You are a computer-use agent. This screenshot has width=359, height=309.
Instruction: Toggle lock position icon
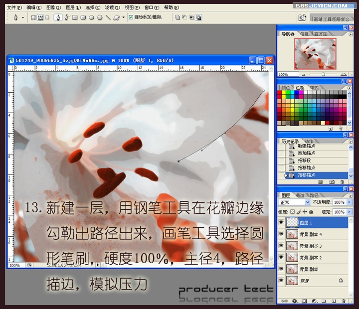tap(305, 212)
